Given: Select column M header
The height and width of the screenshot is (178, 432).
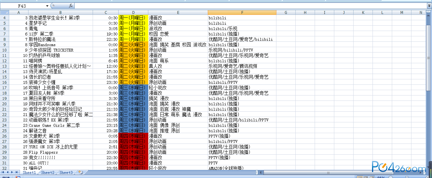Looking at the screenshot, I should [x=402, y=12].
